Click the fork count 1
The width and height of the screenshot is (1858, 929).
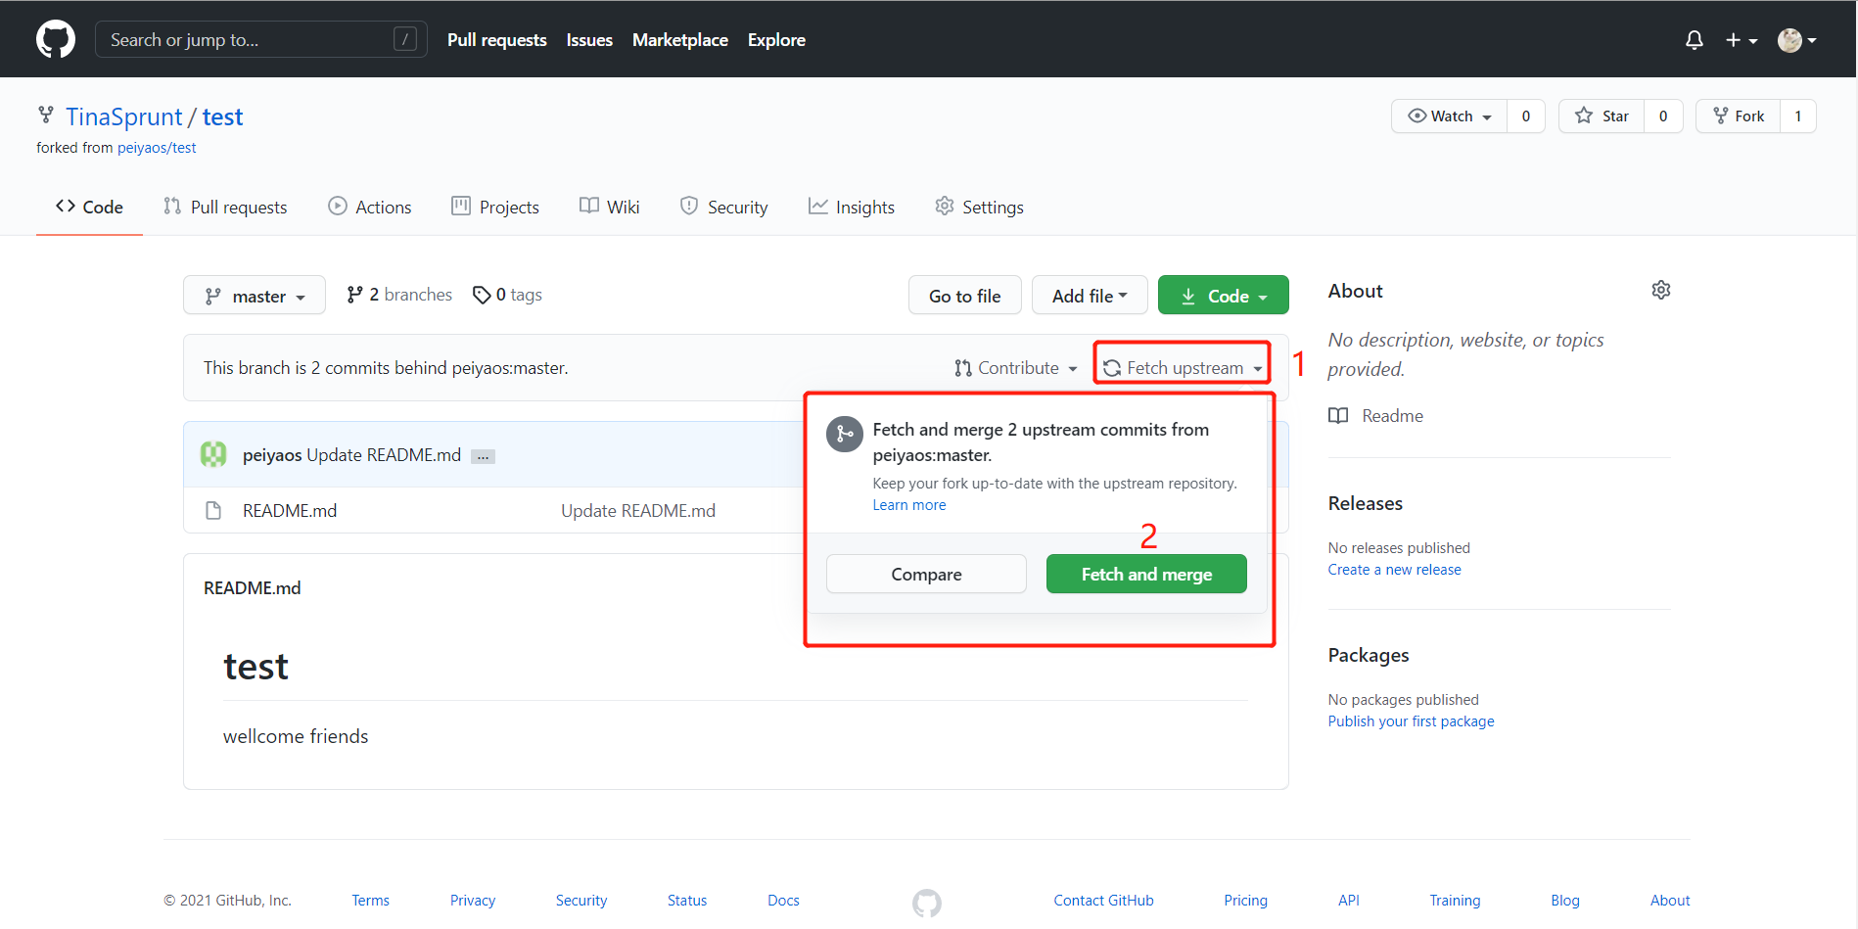tap(1798, 116)
